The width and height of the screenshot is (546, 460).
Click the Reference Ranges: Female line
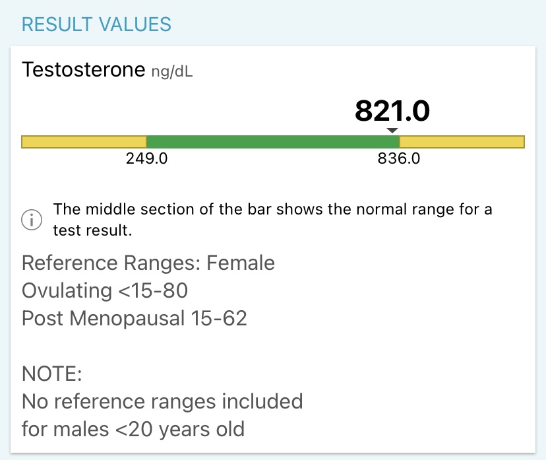coord(148,263)
